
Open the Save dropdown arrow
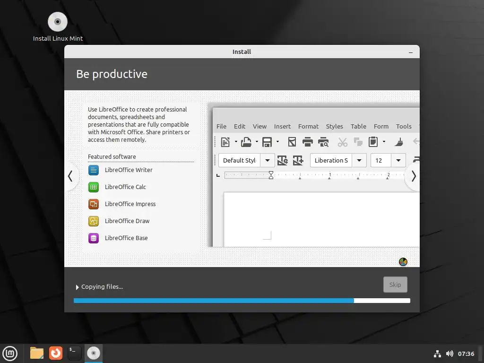click(x=277, y=142)
